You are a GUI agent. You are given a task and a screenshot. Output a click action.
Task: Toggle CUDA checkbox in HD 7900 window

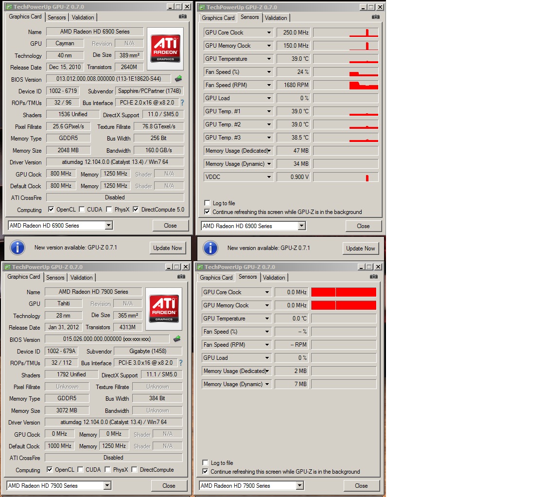coord(80,469)
